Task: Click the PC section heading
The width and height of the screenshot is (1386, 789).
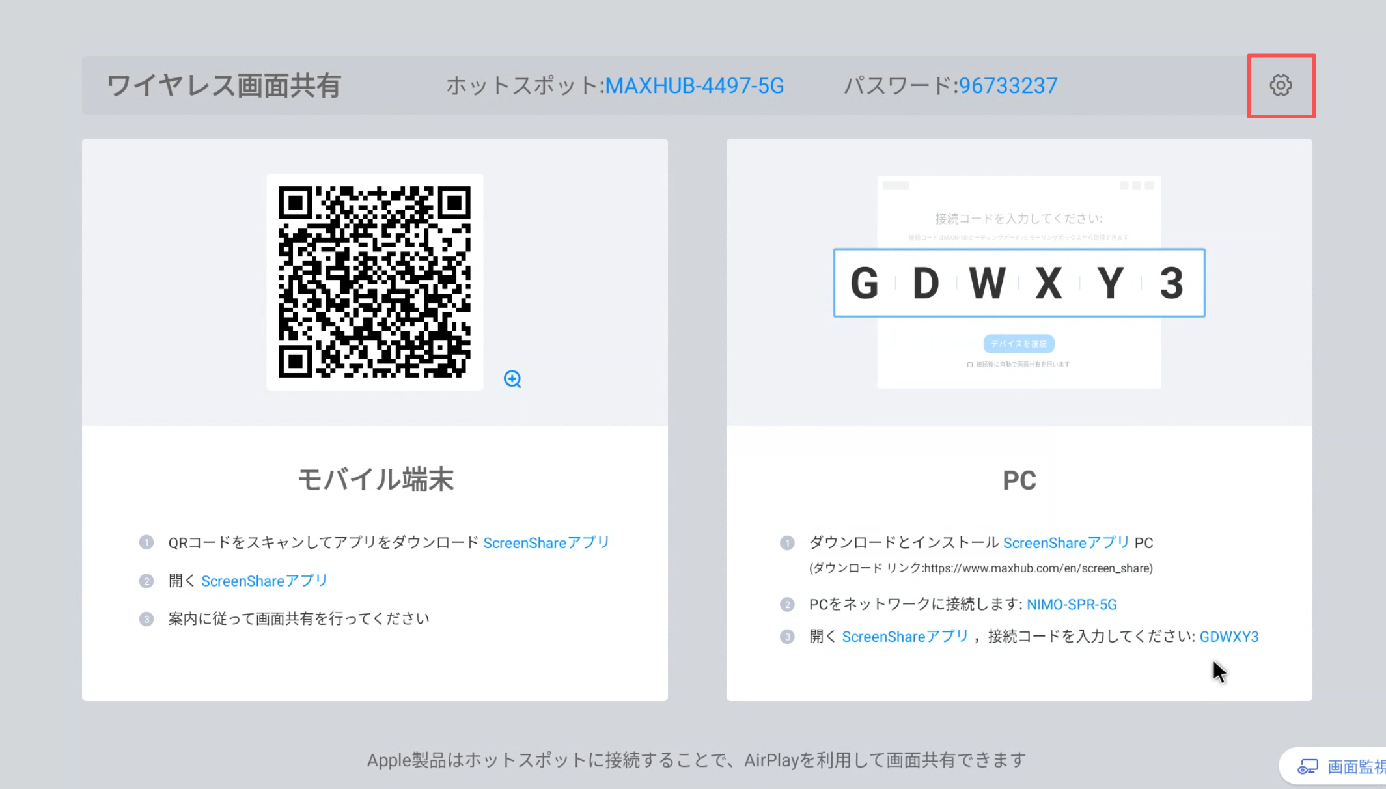Action: (1019, 480)
